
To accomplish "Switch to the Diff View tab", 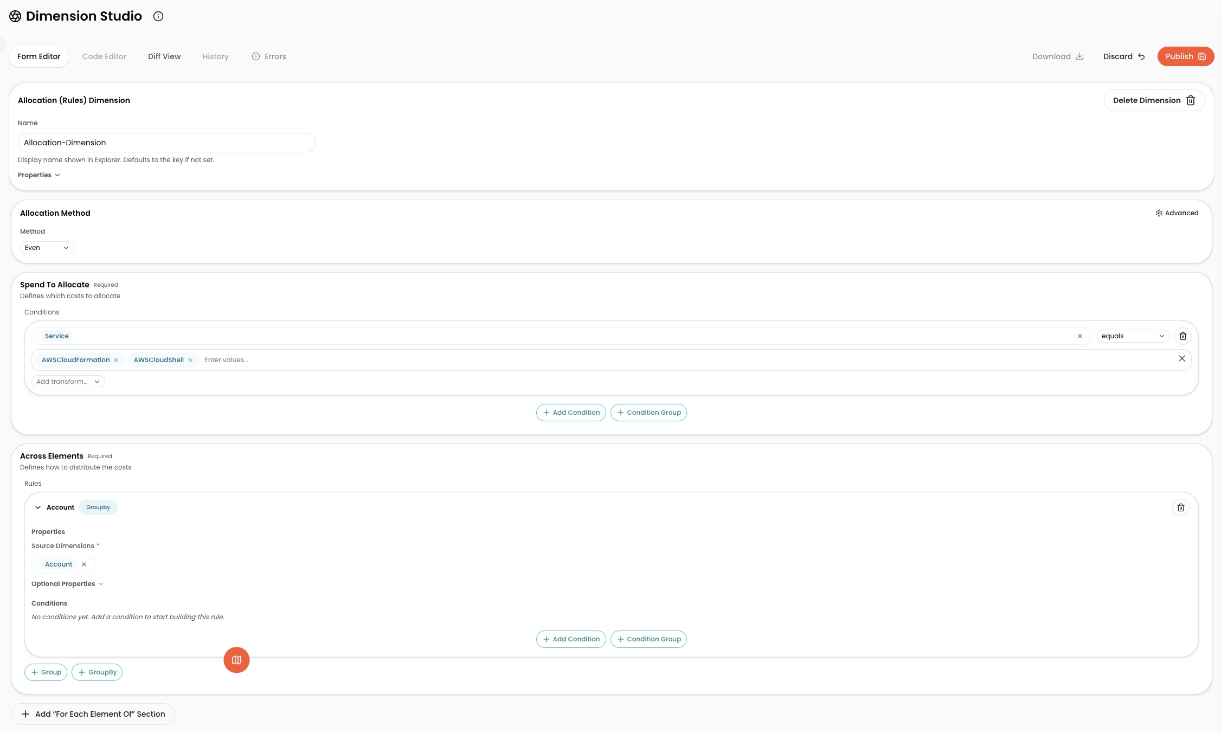I will point(164,56).
